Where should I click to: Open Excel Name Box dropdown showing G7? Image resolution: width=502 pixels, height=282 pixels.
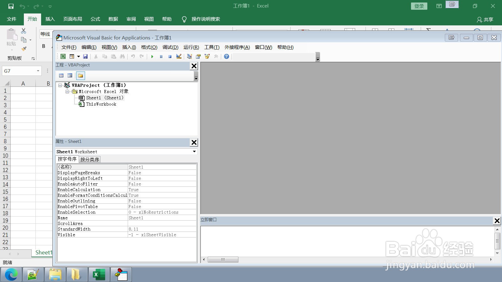pyautogui.click(x=38, y=71)
